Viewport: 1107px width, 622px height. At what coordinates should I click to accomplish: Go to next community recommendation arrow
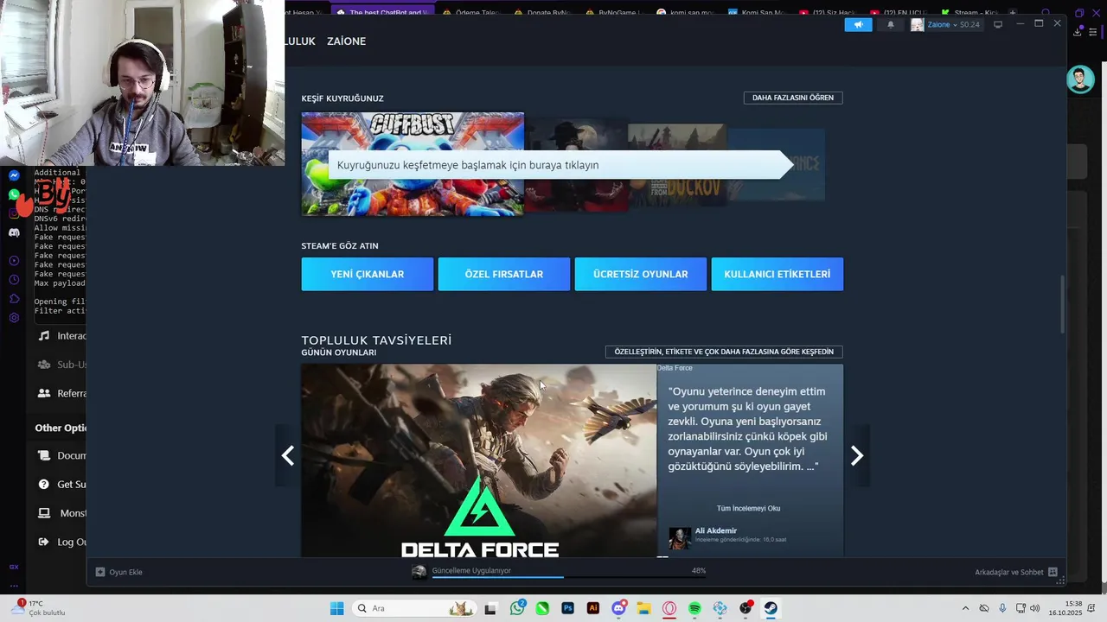(857, 455)
